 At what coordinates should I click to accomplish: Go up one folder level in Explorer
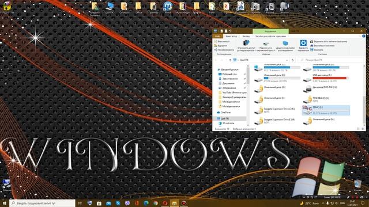pos(230,60)
